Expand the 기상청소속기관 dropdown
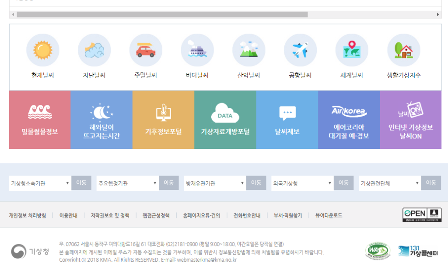448x266 pixels. coord(40,183)
